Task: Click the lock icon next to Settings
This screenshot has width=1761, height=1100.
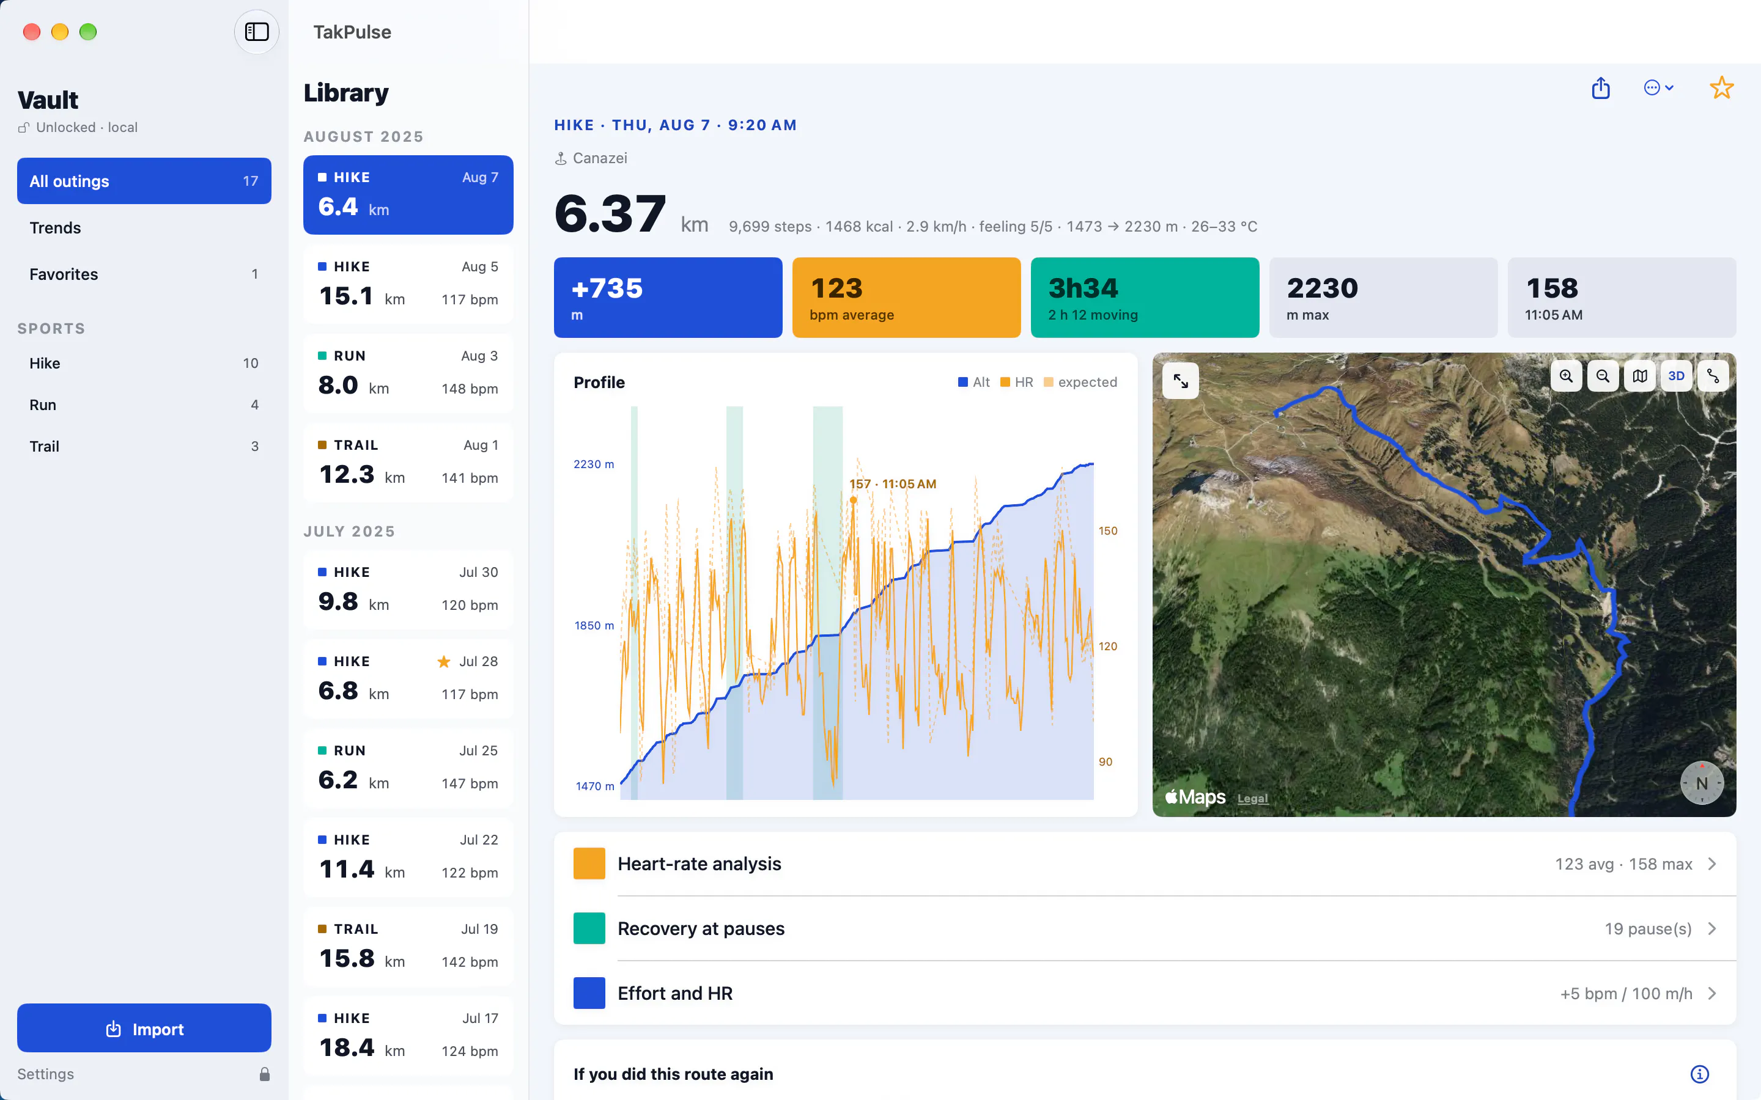Action: tap(264, 1074)
